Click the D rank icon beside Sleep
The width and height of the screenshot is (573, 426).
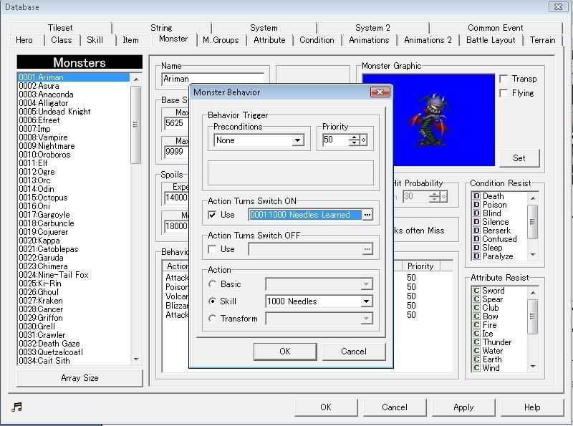pos(476,248)
